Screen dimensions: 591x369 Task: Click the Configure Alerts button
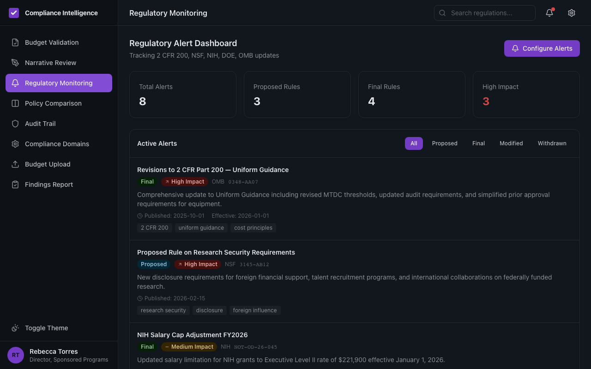click(542, 48)
